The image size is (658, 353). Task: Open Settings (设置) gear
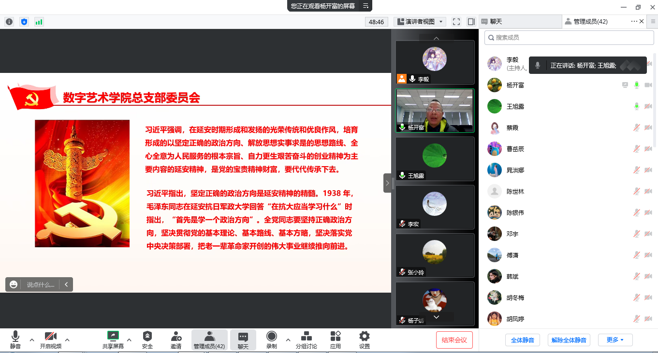[365, 339]
